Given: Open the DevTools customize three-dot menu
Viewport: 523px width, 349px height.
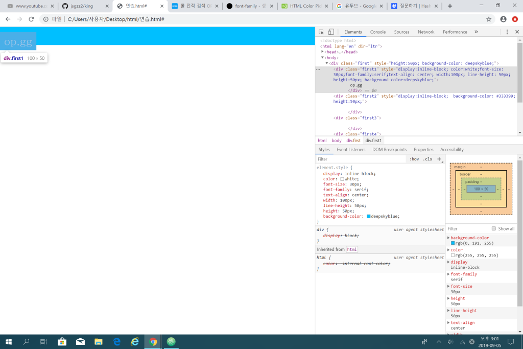Looking at the screenshot, I should tap(507, 32).
